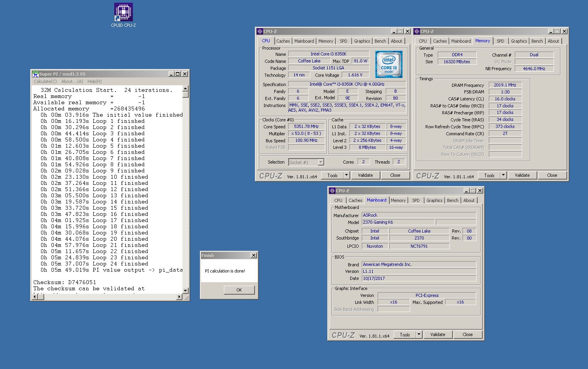The image size is (588, 369).
Task: Click the Manufacturer field ASRock
Action: pyautogui.click(x=419, y=215)
